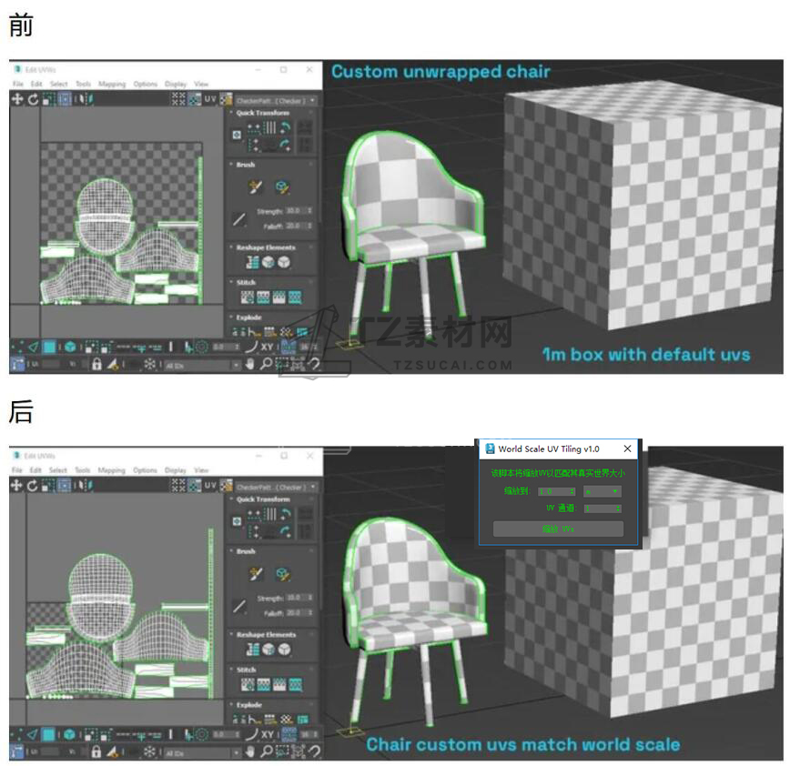Screen dimensions: 790x766
Task: Click rotate -90 arrow in 后 Quick Transform
Action: click(286, 532)
